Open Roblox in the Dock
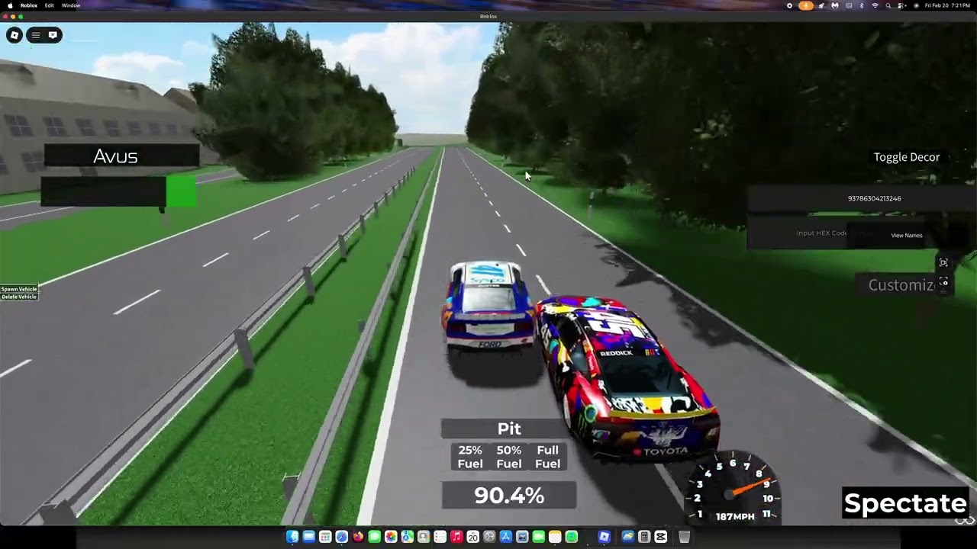The image size is (977, 549). 604,537
